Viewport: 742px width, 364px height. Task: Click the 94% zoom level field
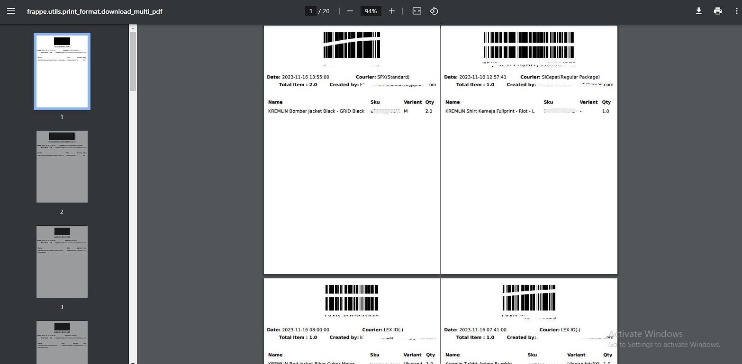(x=371, y=11)
